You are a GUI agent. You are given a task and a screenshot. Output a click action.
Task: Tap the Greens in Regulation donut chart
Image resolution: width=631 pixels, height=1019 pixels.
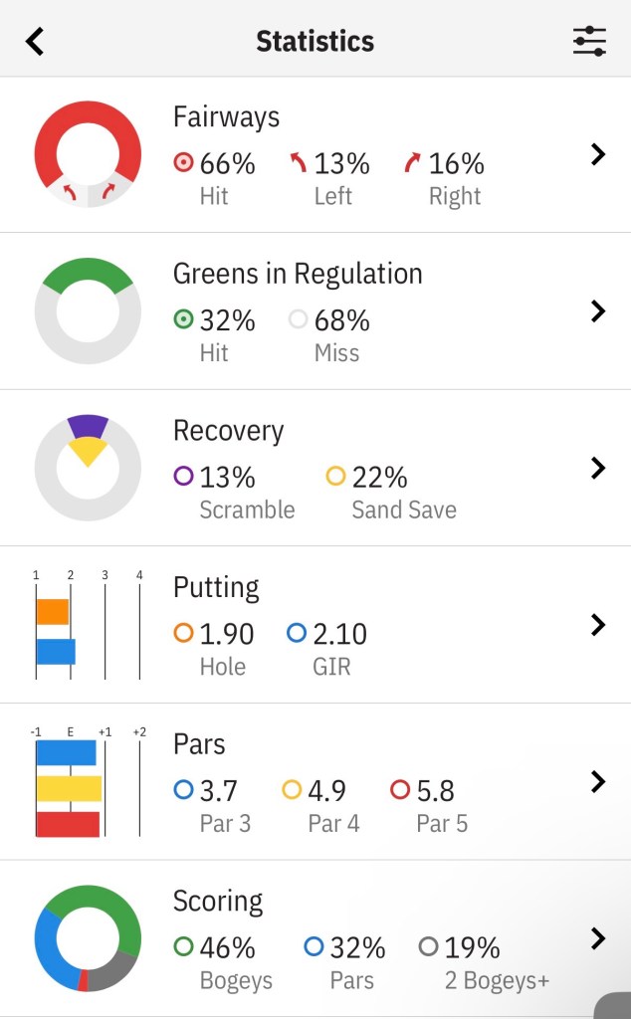click(88, 310)
